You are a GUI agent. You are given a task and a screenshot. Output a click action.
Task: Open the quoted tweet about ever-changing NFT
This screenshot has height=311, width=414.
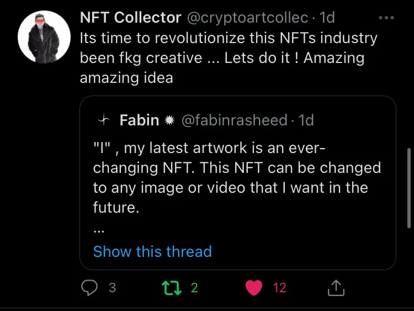237,177
